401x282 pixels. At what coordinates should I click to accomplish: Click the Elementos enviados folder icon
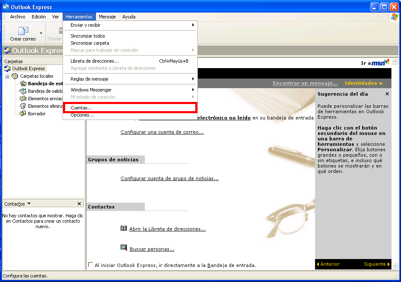[23, 99]
